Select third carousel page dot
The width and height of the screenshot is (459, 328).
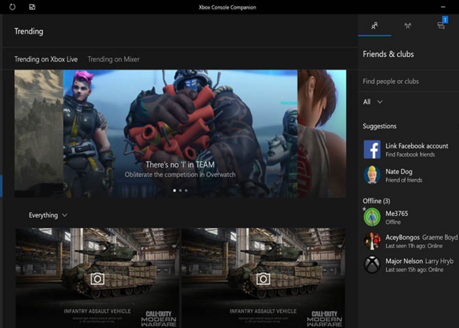pos(186,190)
